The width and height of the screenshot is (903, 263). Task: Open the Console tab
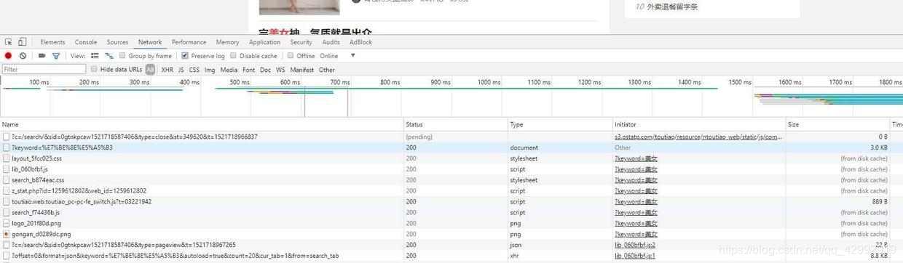[86, 42]
